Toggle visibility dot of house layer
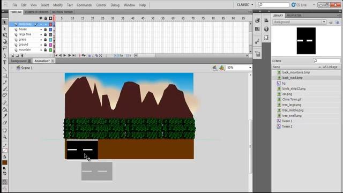 coord(41,29)
